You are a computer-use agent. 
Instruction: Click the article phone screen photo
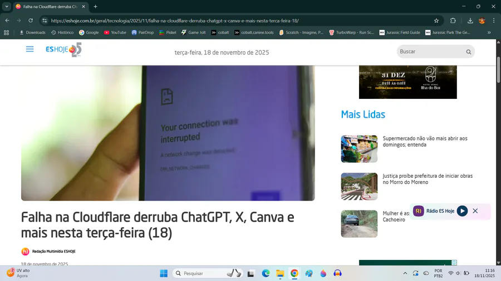(x=168, y=133)
